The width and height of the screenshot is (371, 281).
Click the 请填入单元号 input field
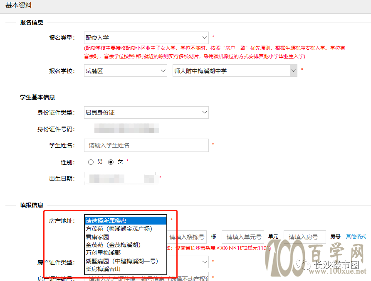coord(243,237)
